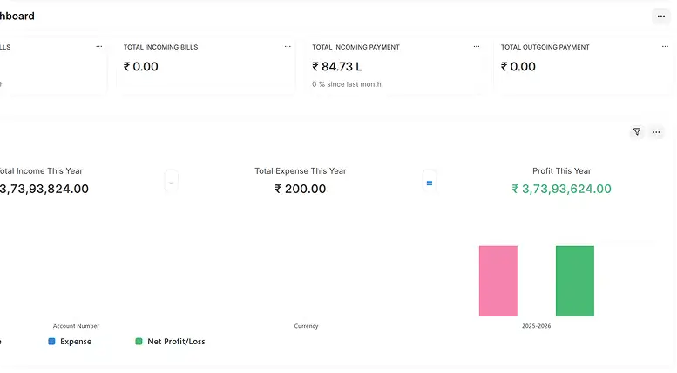Click the green Net Profit/Loss legend square
Screen dimensions: 677x373
click(139, 342)
